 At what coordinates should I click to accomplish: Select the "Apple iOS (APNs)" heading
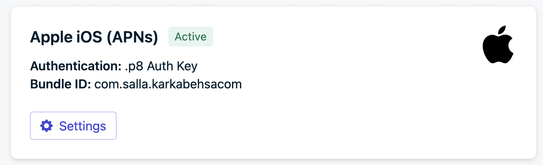[x=94, y=37]
